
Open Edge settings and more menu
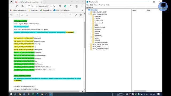[x=82, y=6]
